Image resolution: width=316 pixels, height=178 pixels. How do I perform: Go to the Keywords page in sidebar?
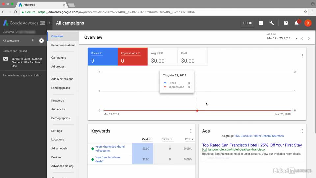(58, 101)
